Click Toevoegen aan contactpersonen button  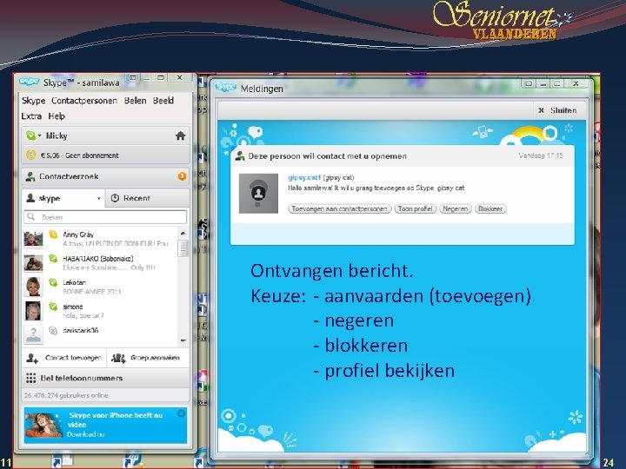[339, 208]
